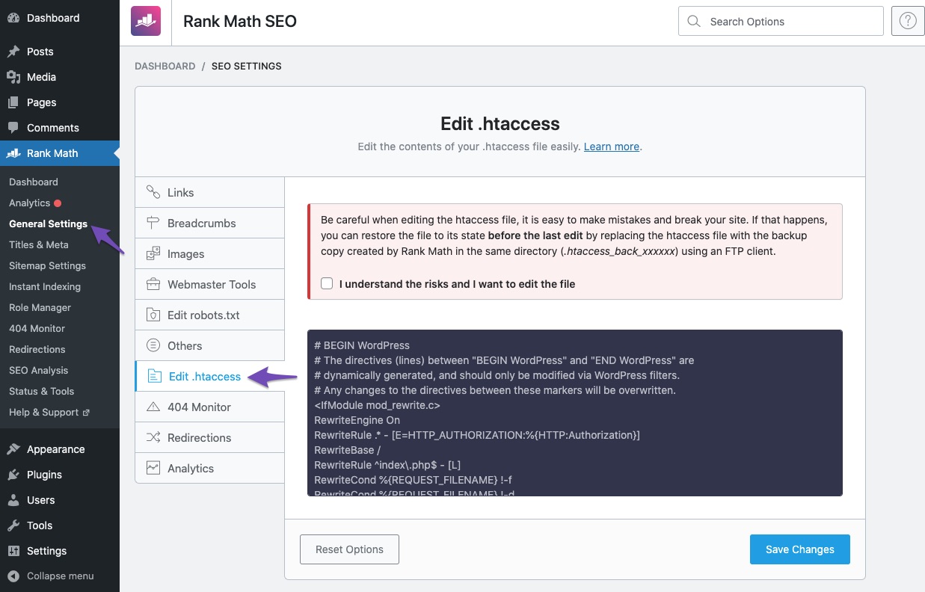Collapse the WordPress admin menu
925x592 pixels.
pyautogui.click(x=51, y=576)
